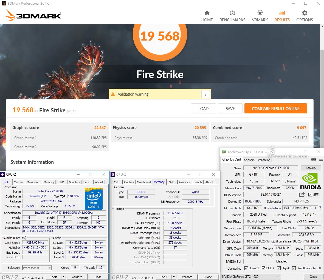This screenshot has height=280, width=324.
Task: Click the Driver Version field in GPU-Z
Action: 282,241
